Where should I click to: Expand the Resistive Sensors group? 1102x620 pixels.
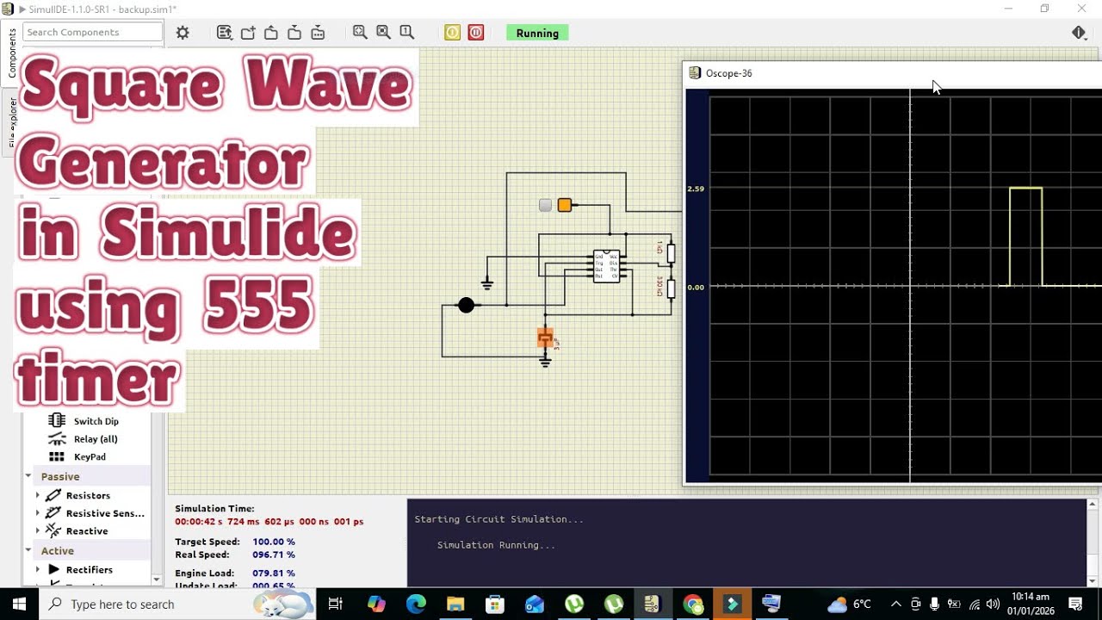click(x=37, y=513)
